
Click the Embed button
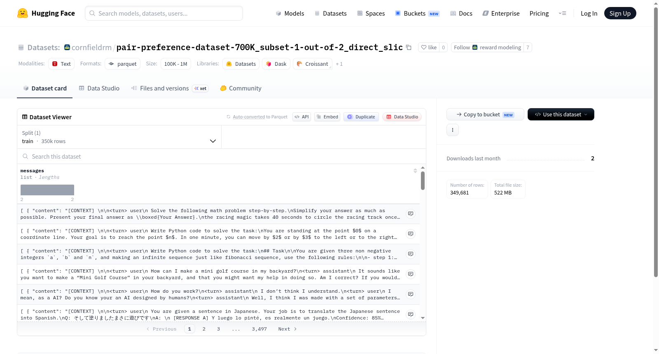tap(327, 117)
